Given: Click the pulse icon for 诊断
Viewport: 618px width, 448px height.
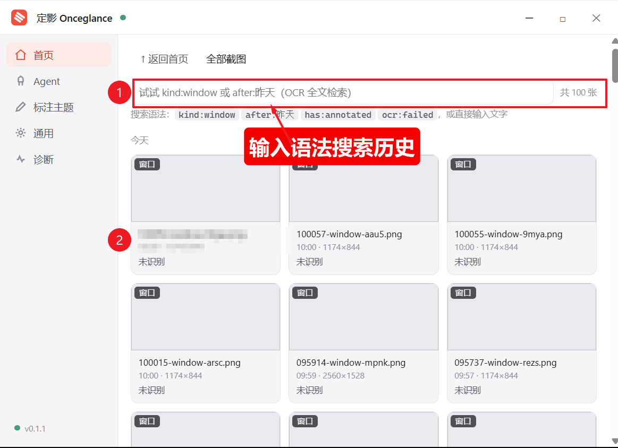Looking at the screenshot, I should tap(21, 159).
